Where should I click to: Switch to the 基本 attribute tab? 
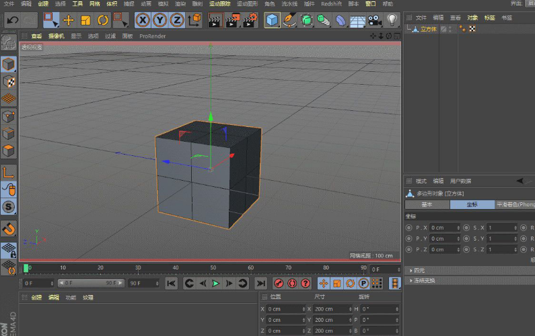point(427,204)
